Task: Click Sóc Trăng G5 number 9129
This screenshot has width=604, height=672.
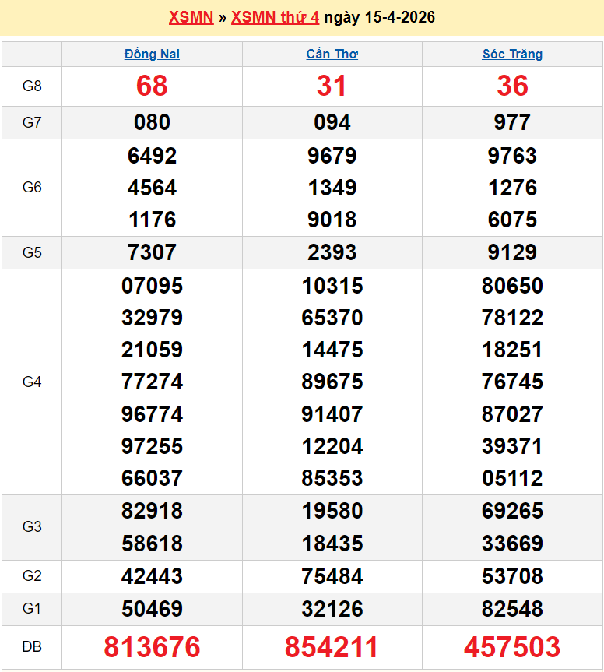Action: pos(512,252)
